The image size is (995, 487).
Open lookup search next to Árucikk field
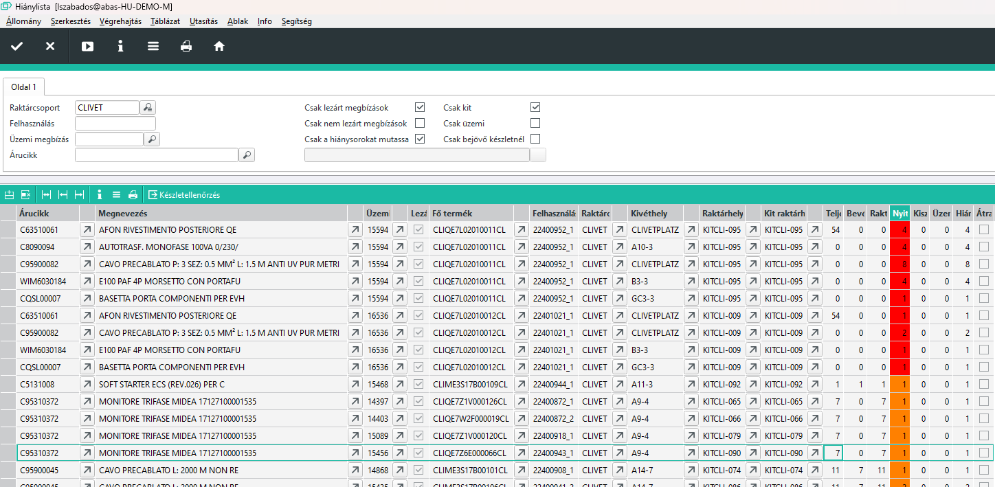coord(247,155)
